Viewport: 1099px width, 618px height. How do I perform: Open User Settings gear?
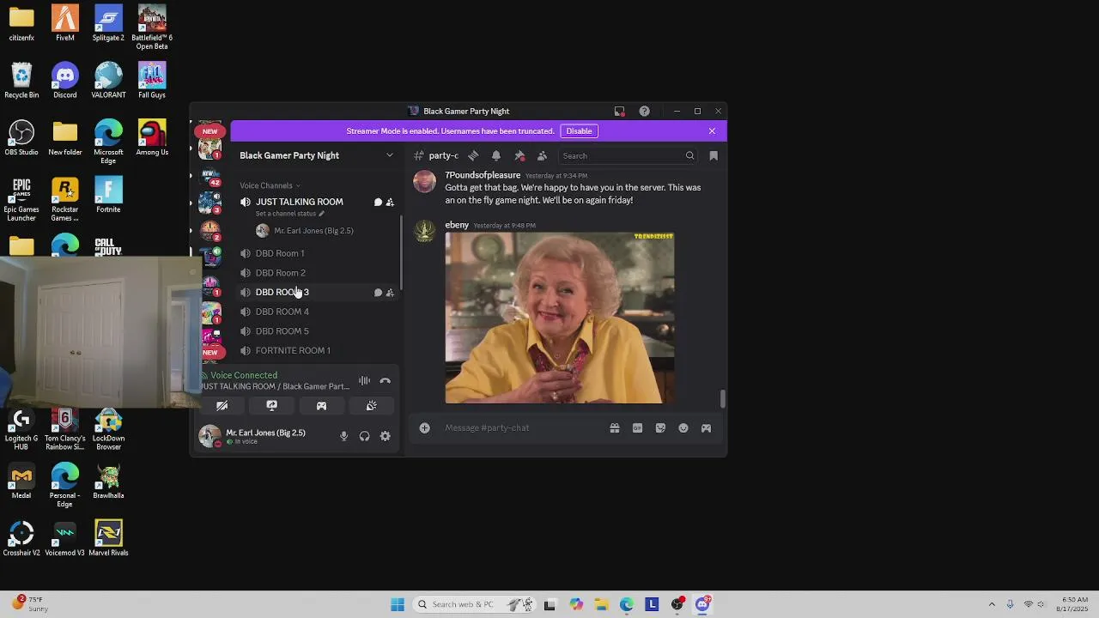pyautogui.click(x=386, y=436)
